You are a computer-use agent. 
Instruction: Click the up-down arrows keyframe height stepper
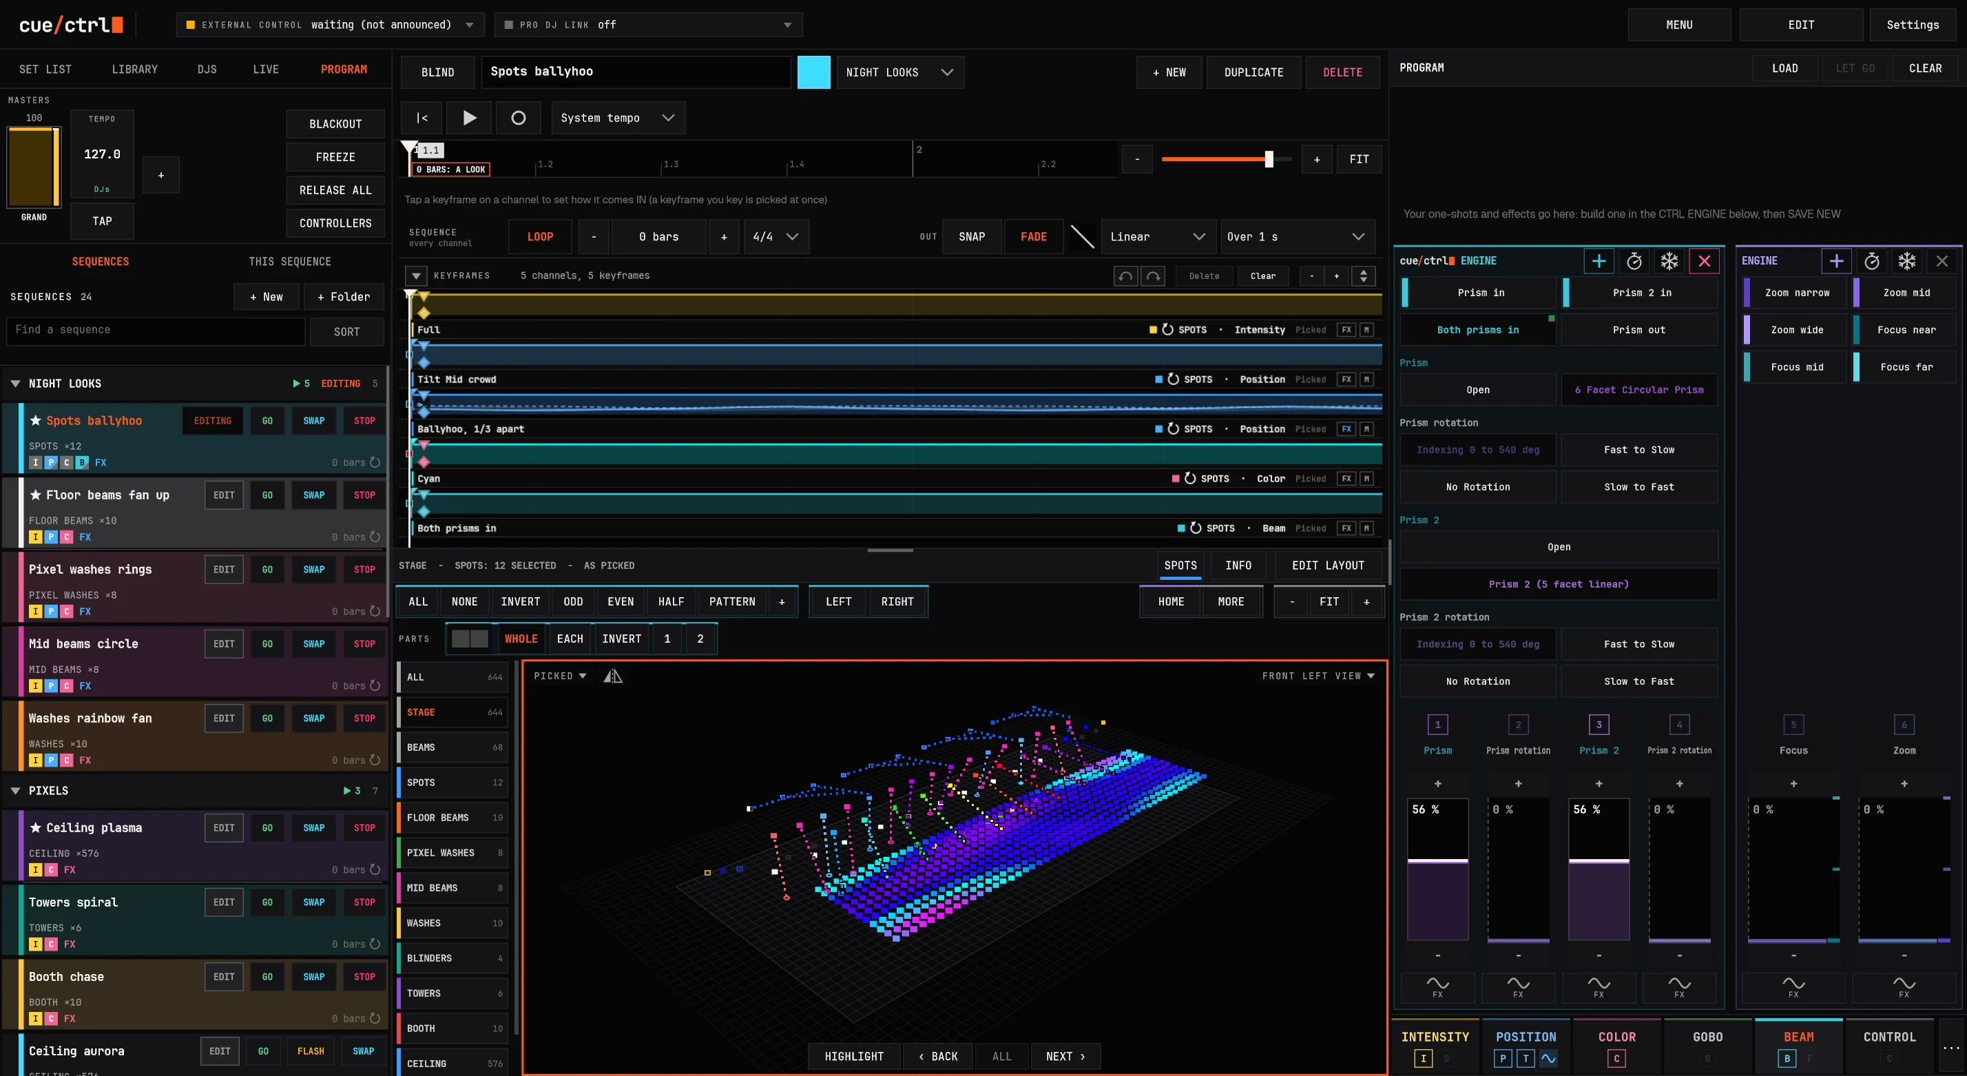pos(1363,276)
